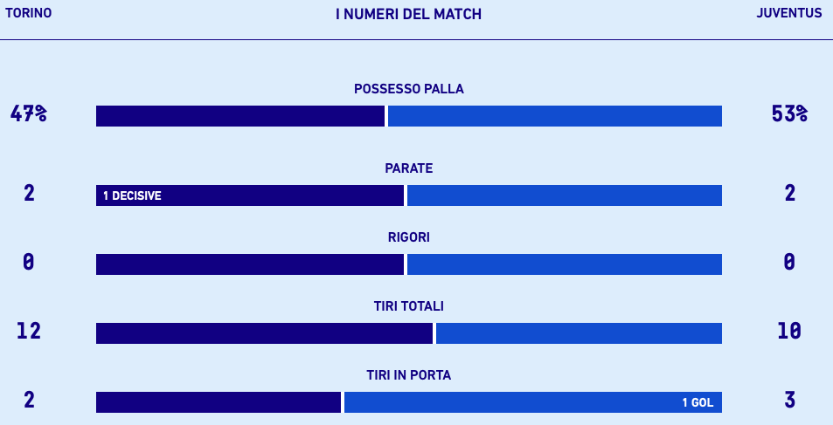Select Juventus' 3 shots on target value
Image resolution: width=833 pixels, height=425 pixels.
click(789, 400)
